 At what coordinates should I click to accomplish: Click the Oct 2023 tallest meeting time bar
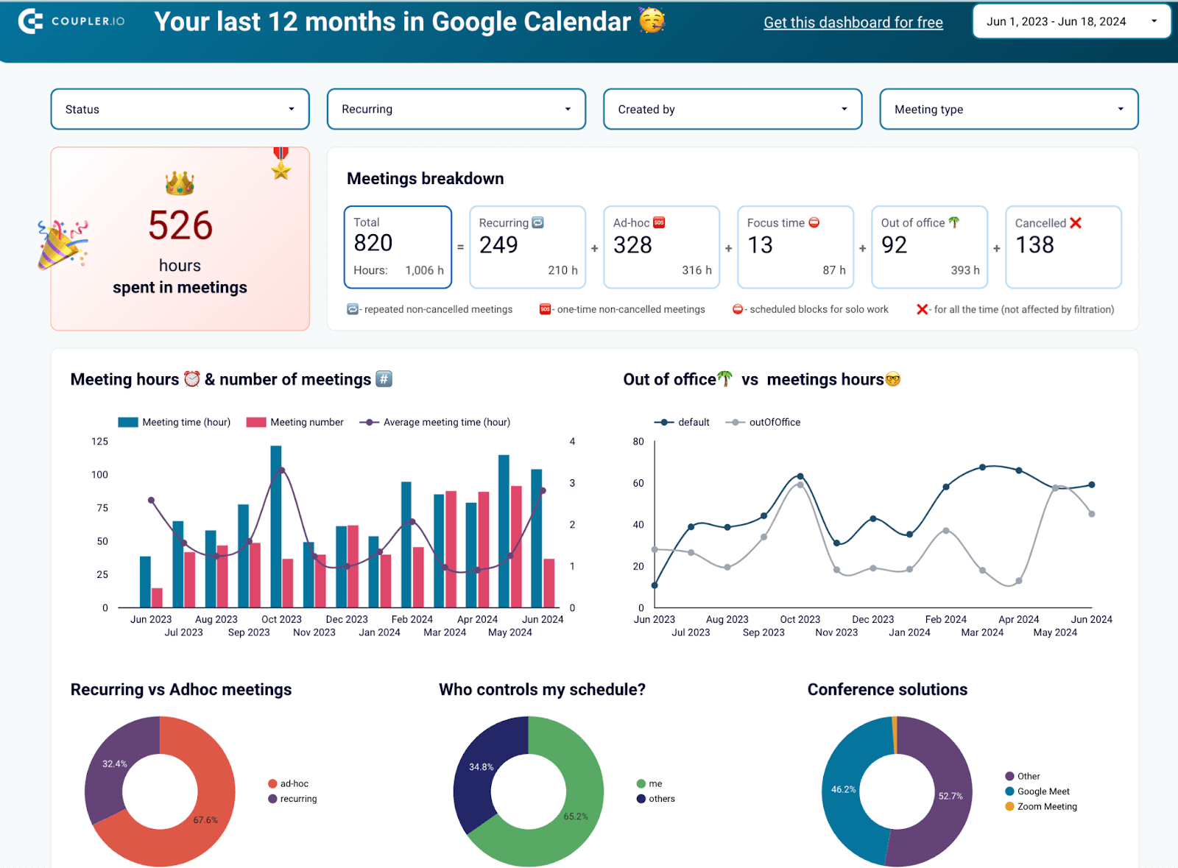tap(276, 526)
